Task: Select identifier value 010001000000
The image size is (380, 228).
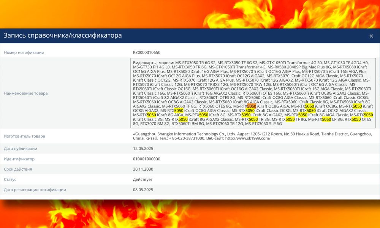Action: click(147, 159)
